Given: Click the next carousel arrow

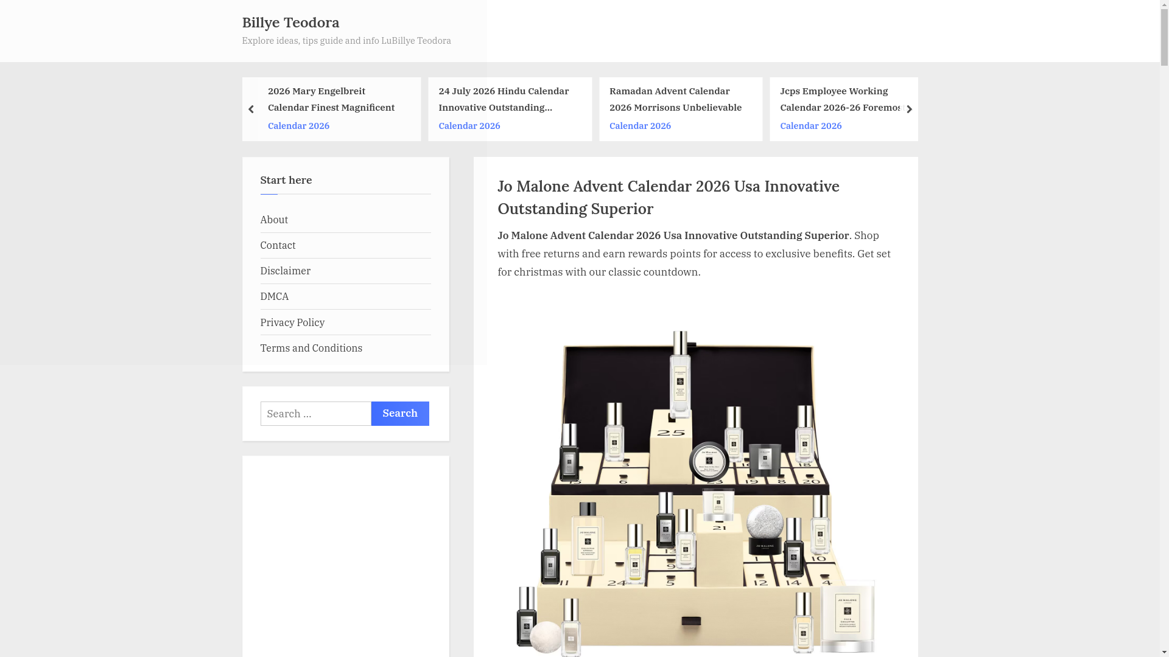Looking at the screenshot, I should coord(909,109).
